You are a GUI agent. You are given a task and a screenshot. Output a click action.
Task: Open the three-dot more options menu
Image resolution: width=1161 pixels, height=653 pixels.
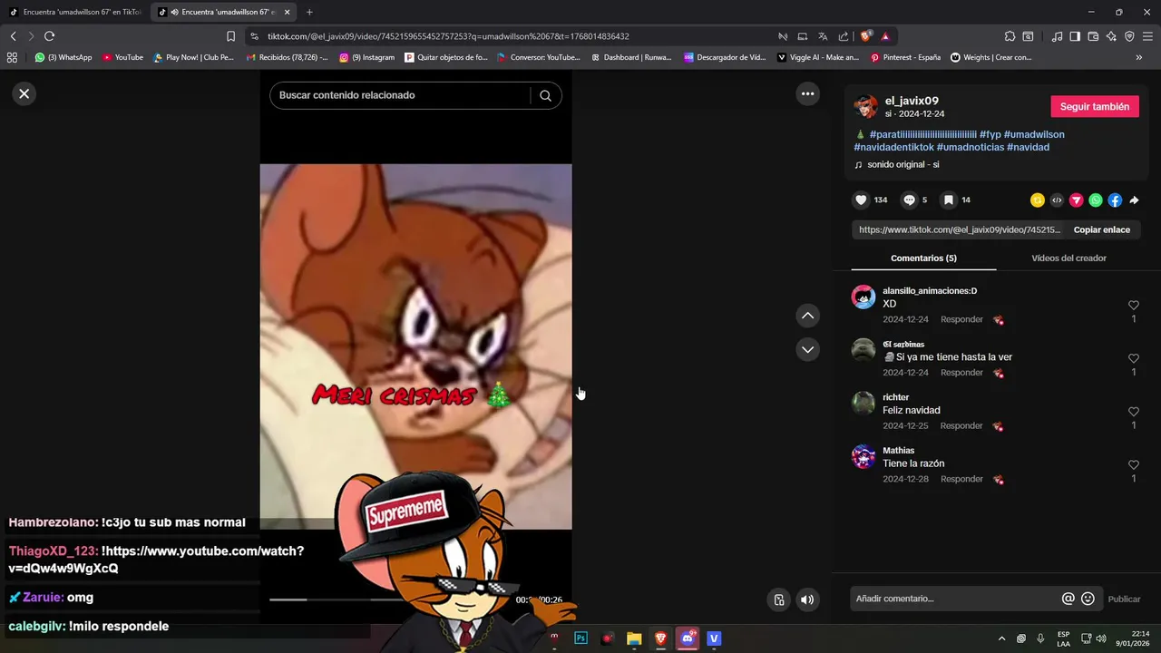(x=807, y=93)
